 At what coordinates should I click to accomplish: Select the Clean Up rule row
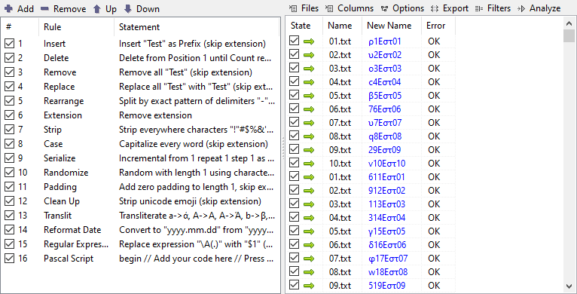(x=140, y=201)
